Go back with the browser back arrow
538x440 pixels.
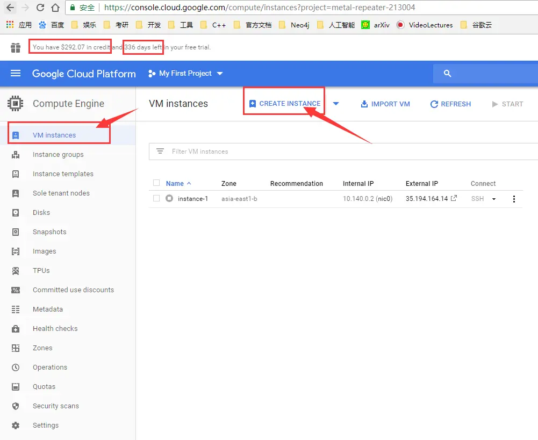(x=10, y=7)
